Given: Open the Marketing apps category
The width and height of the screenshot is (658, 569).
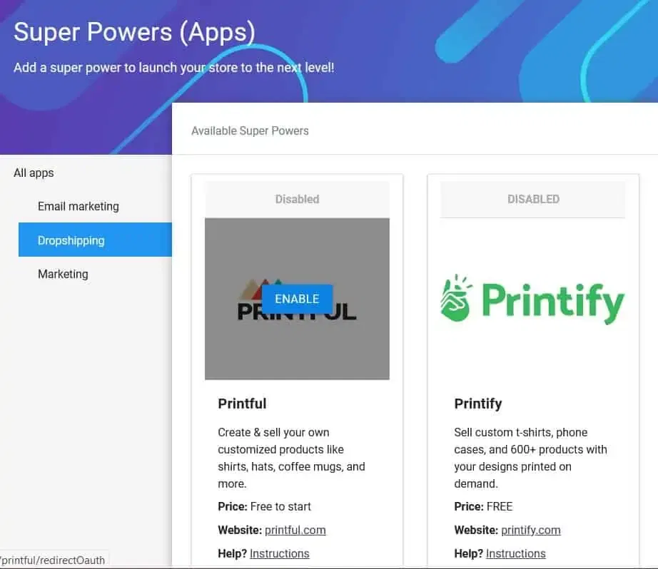Looking at the screenshot, I should tap(63, 274).
